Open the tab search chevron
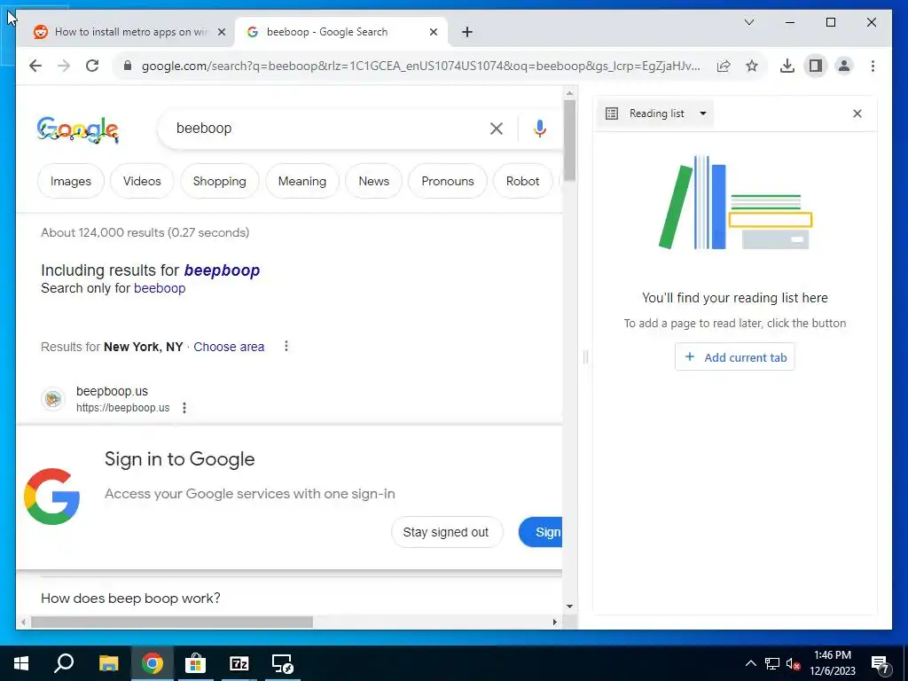This screenshot has width=908, height=681. [x=748, y=22]
